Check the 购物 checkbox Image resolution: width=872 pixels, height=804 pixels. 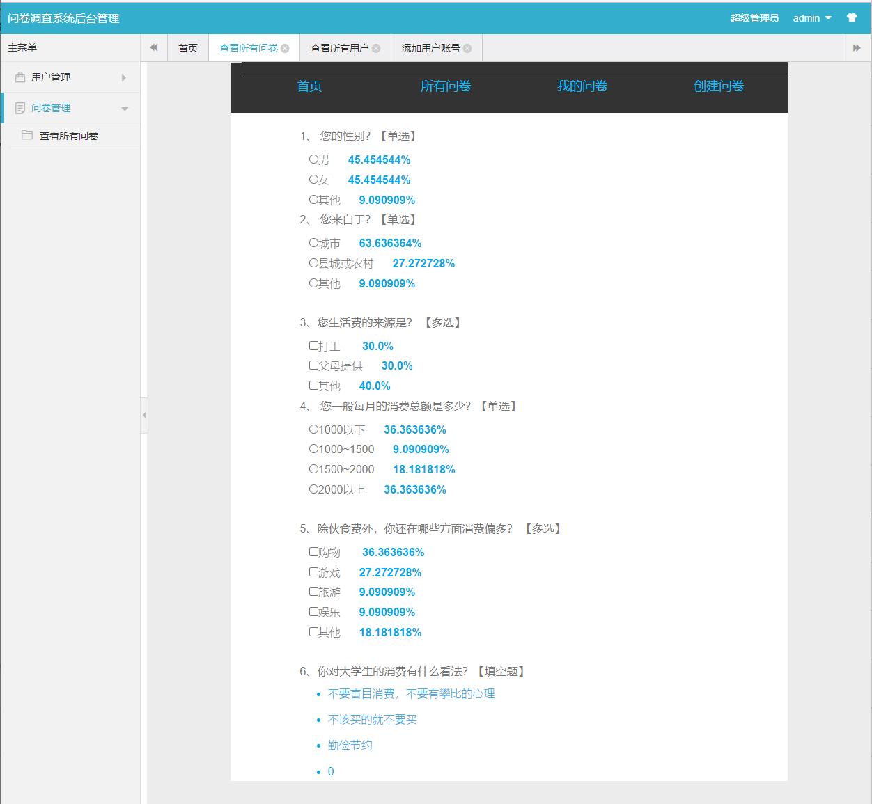point(313,551)
